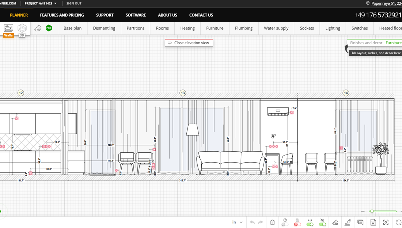Expand the Project №481423 dropdown
The image size is (402, 228).
(x=41, y=3)
